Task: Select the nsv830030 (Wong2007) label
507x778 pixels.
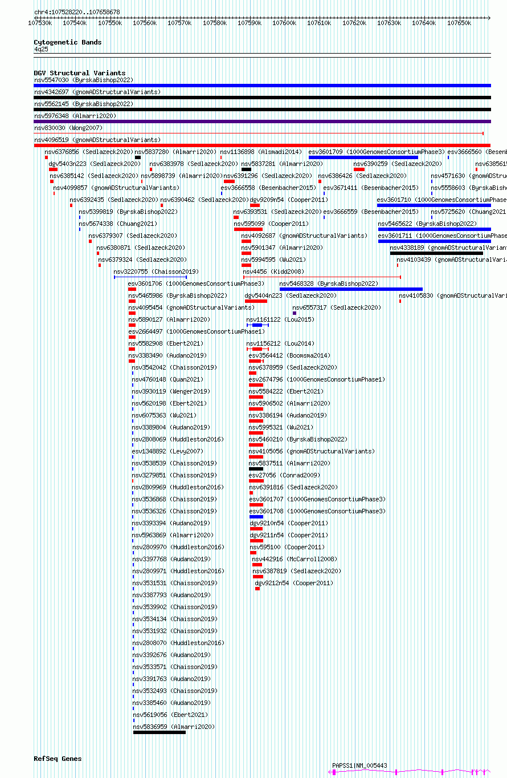Action: [68, 128]
